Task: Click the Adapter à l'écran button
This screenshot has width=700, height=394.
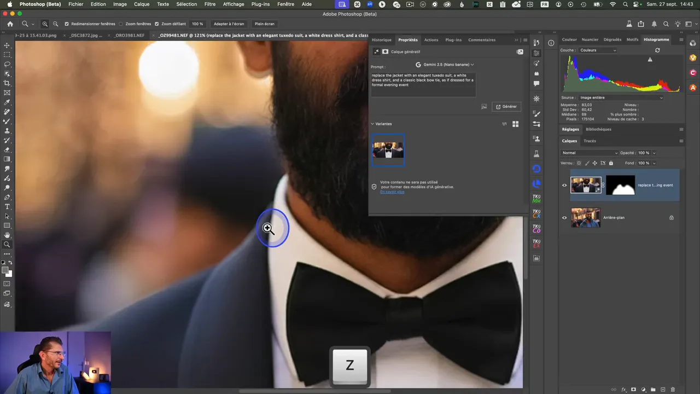Action: [229, 24]
